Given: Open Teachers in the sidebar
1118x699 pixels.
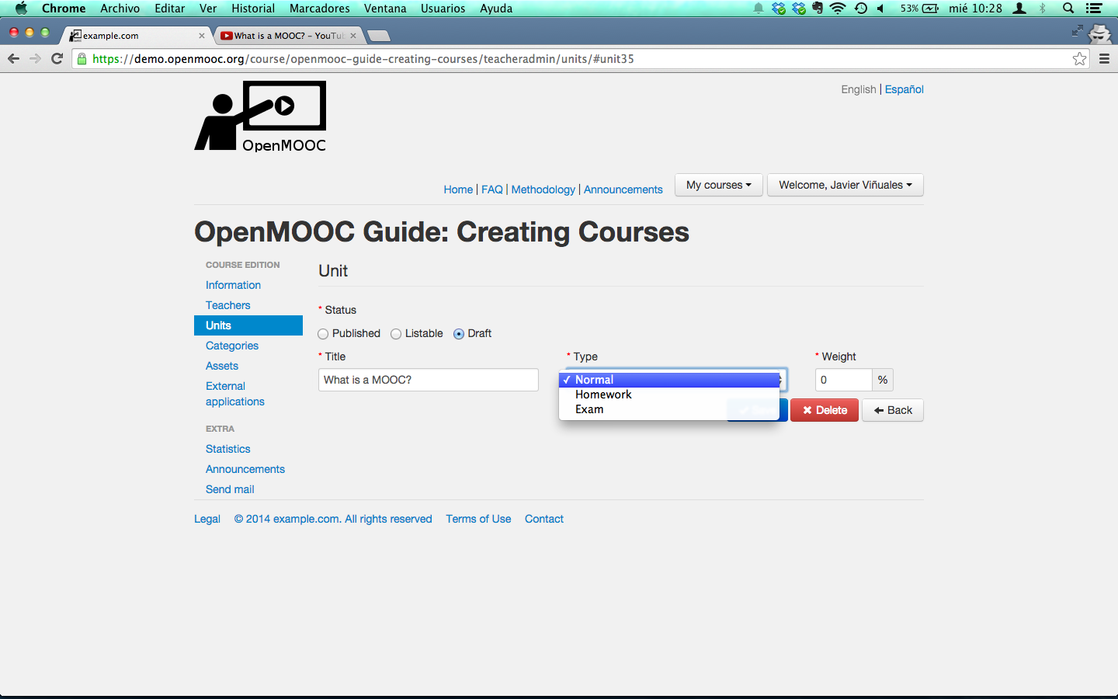Looking at the screenshot, I should [x=228, y=305].
